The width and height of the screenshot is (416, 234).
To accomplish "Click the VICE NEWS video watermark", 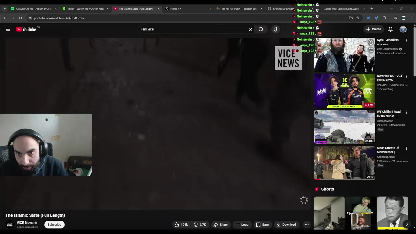I will coord(288,58).
